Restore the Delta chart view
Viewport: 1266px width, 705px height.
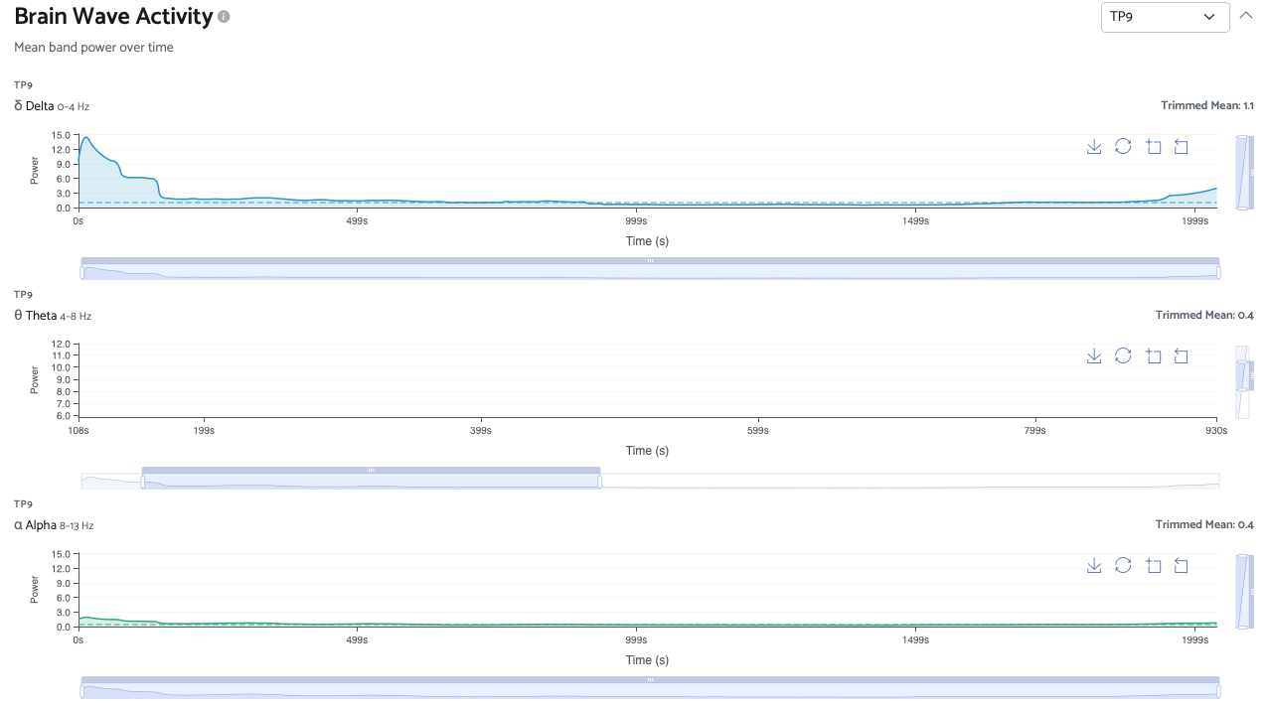point(1123,146)
